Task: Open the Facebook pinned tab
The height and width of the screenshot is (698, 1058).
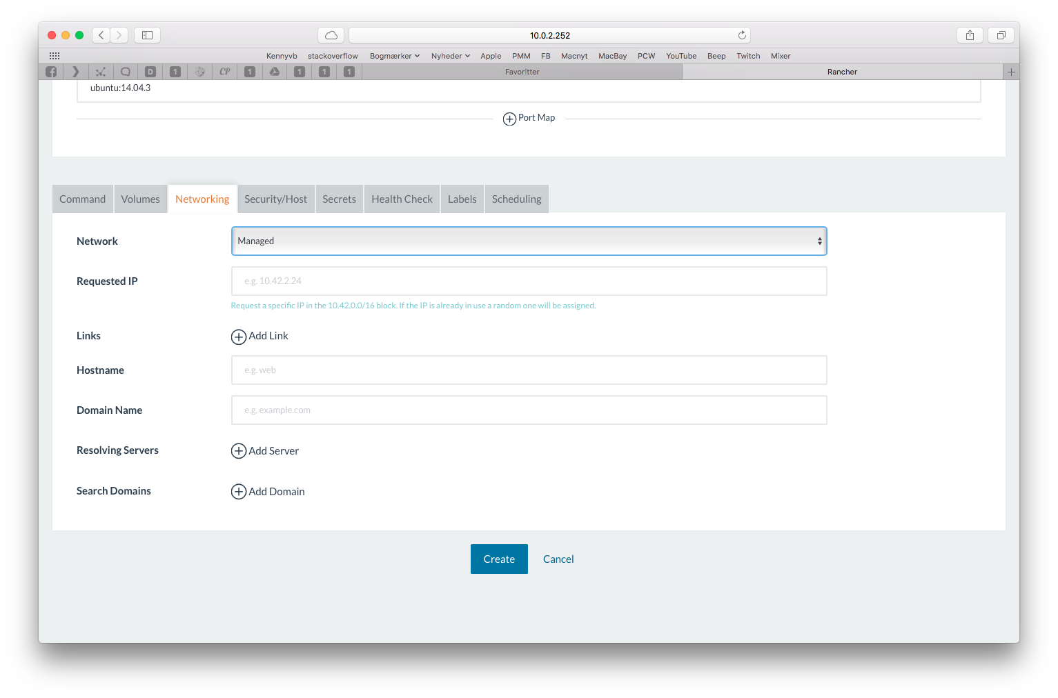Action: pyautogui.click(x=51, y=72)
